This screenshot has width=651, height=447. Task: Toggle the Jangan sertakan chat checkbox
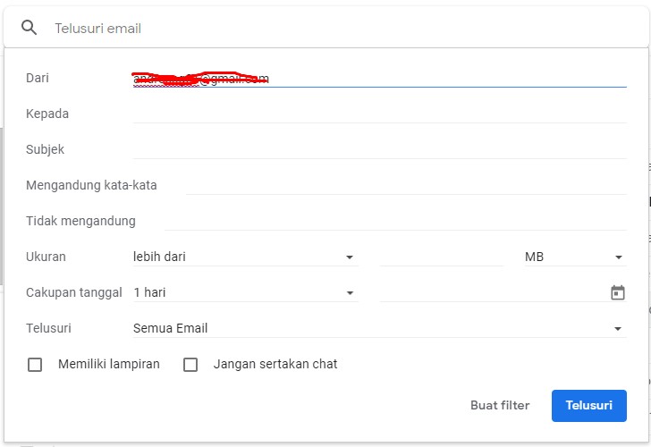190,365
